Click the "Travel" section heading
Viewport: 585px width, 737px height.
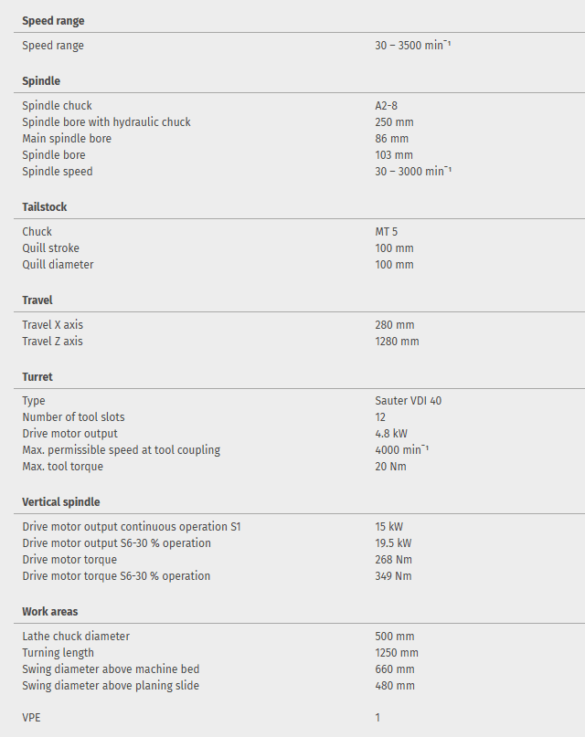coord(37,300)
